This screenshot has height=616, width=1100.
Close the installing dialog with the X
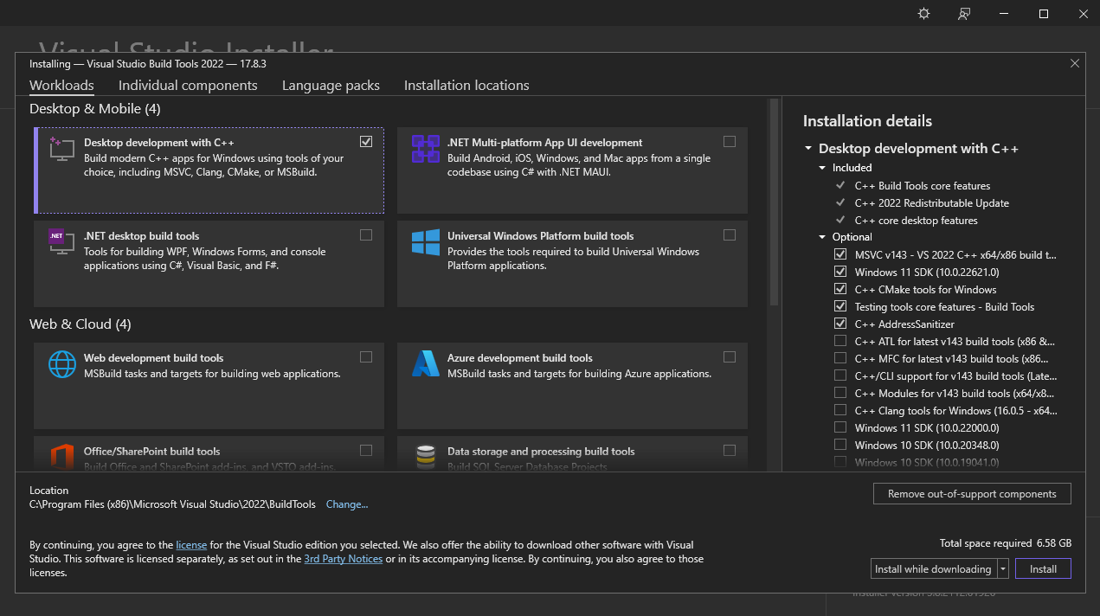tap(1075, 63)
